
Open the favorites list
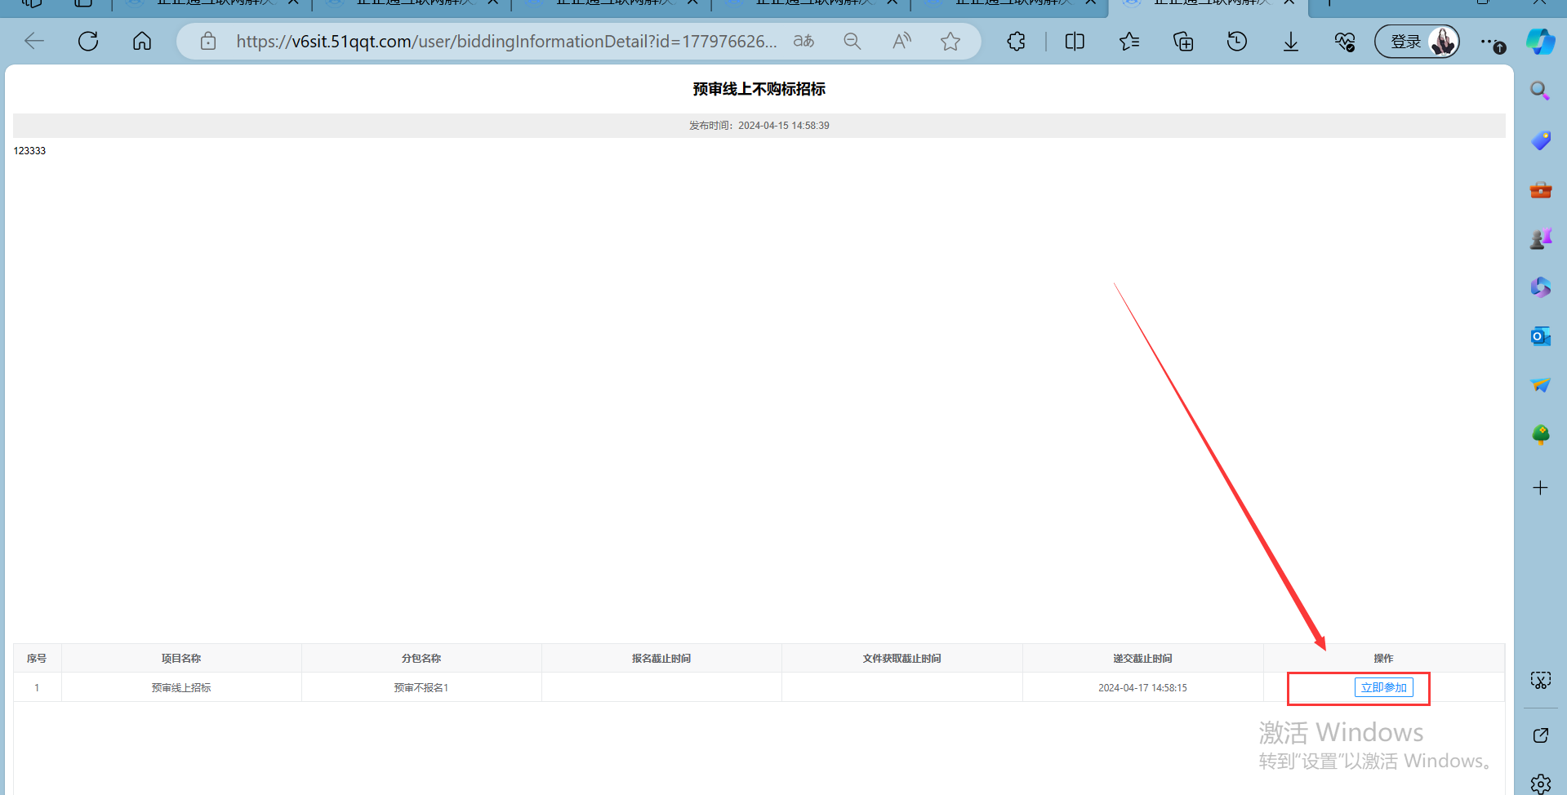click(x=1129, y=41)
